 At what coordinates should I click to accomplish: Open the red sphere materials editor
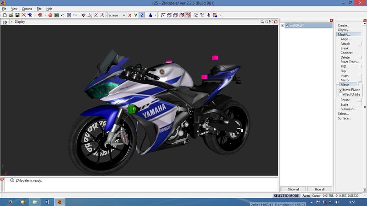(50, 15)
